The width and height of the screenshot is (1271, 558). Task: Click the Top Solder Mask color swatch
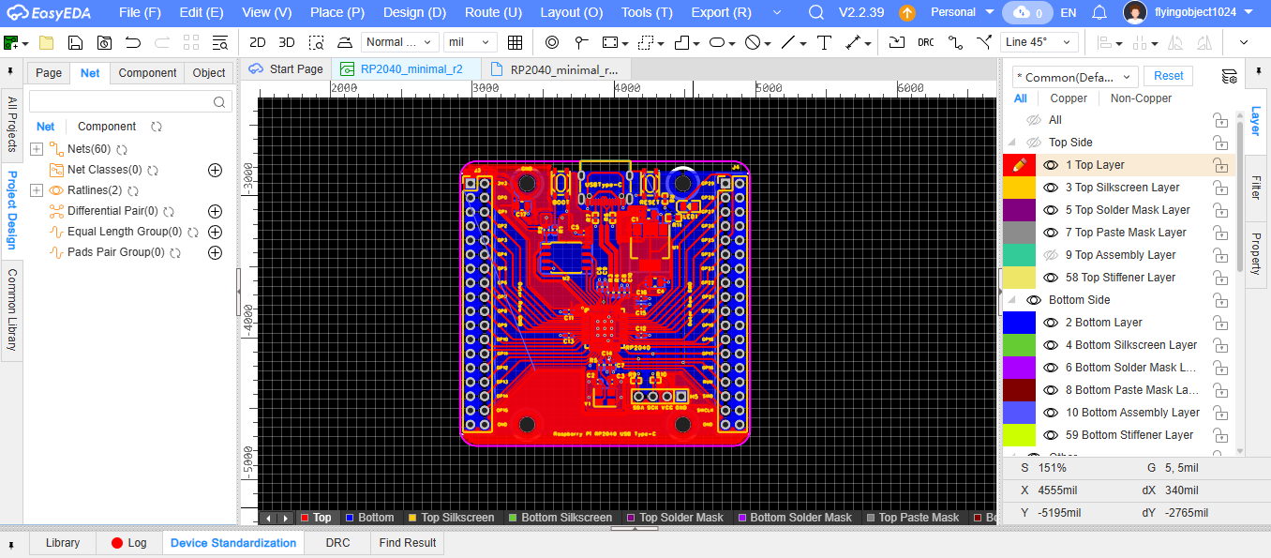coord(1019,210)
